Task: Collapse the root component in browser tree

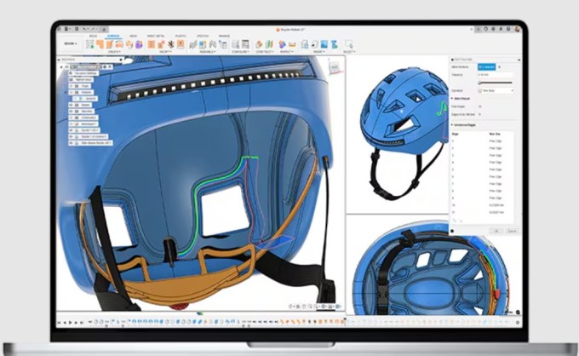Action: [61, 66]
